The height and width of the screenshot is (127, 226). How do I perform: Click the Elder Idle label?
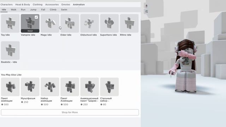[x=66, y=35]
